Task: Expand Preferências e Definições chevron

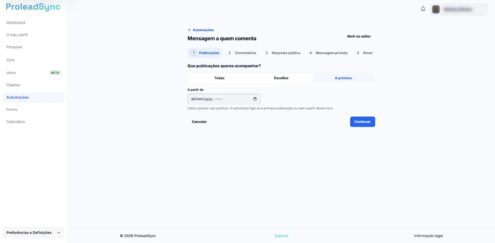Action: (x=59, y=233)
